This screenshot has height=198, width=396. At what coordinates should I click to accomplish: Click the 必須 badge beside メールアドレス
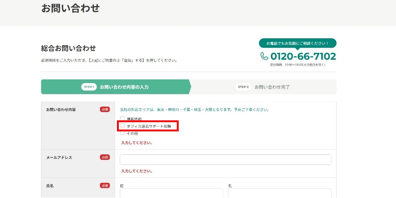(105, 157)
